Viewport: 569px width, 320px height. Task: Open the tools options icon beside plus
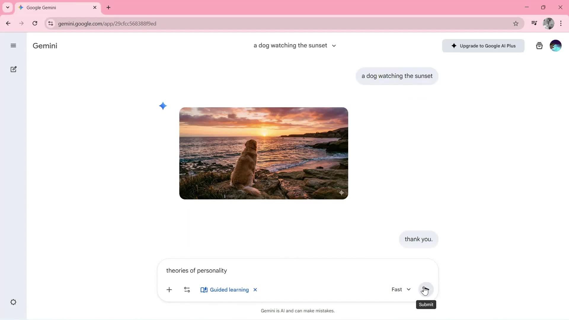coord(187,289)
